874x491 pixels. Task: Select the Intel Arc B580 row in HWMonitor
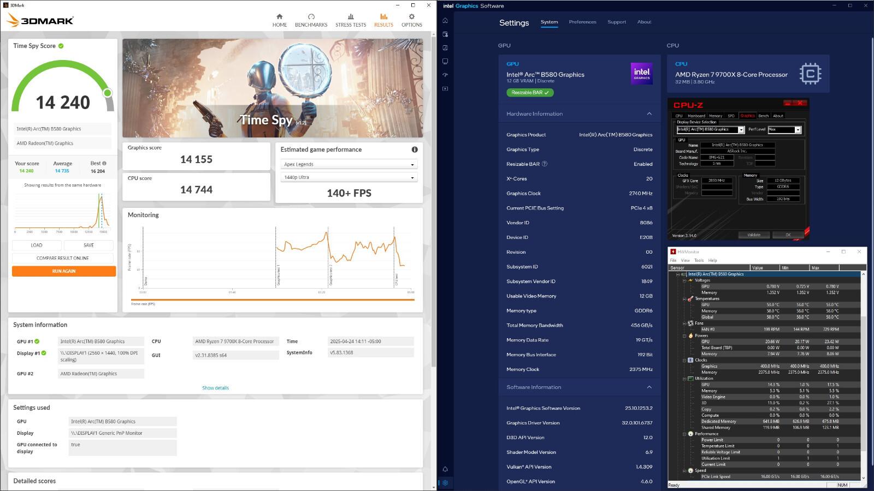point(765,274)
